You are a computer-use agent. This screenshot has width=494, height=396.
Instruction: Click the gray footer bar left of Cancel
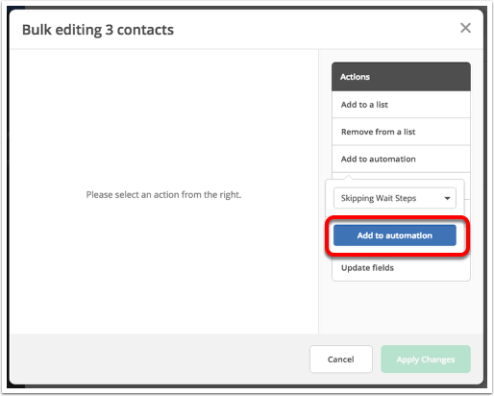[x=160, y=359]
